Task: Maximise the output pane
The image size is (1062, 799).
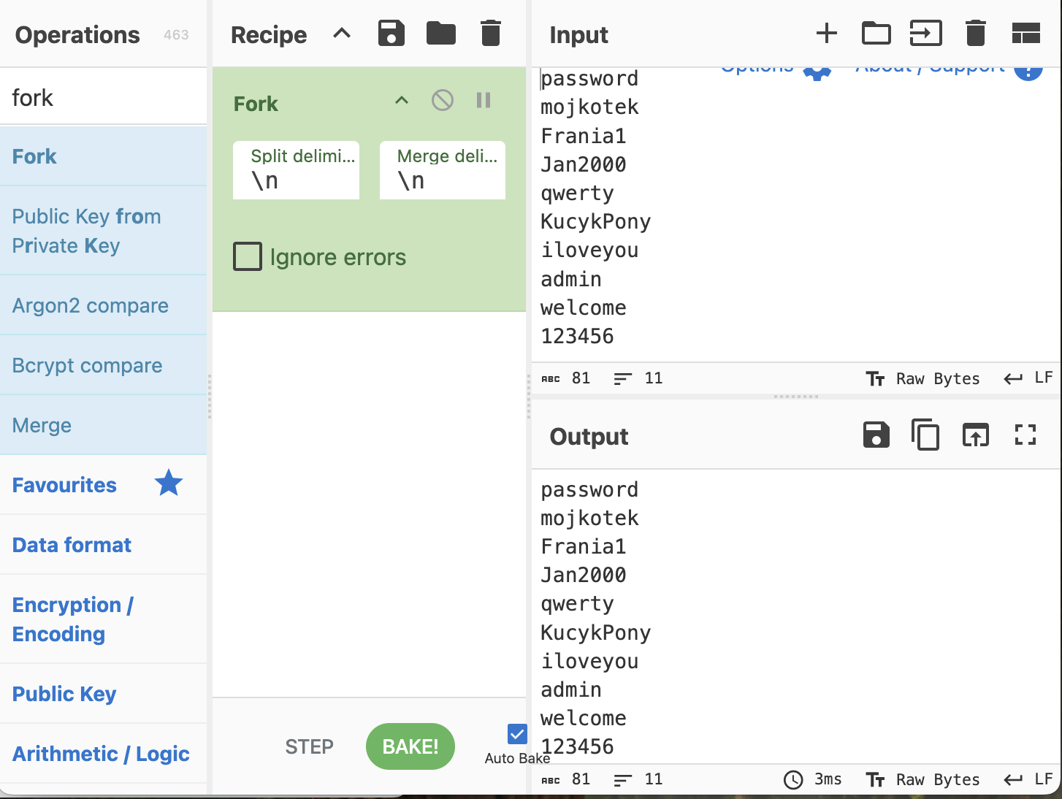Action: pyautogui.click(x=1025, y=435)
